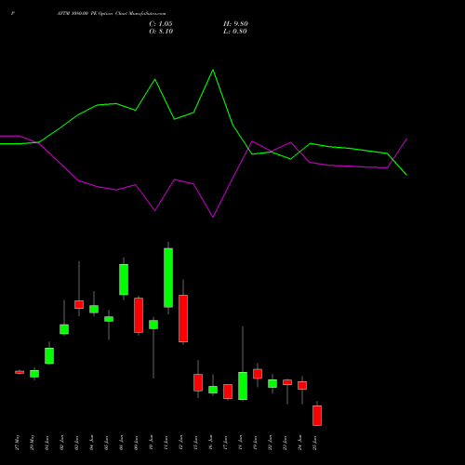Click the green candle for 04 Jun

(94, 309)
